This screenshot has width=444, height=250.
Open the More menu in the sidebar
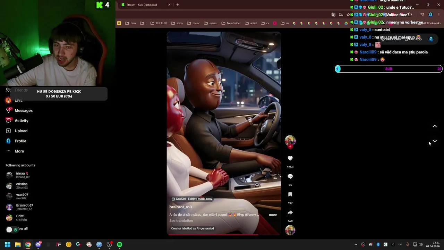19,151
